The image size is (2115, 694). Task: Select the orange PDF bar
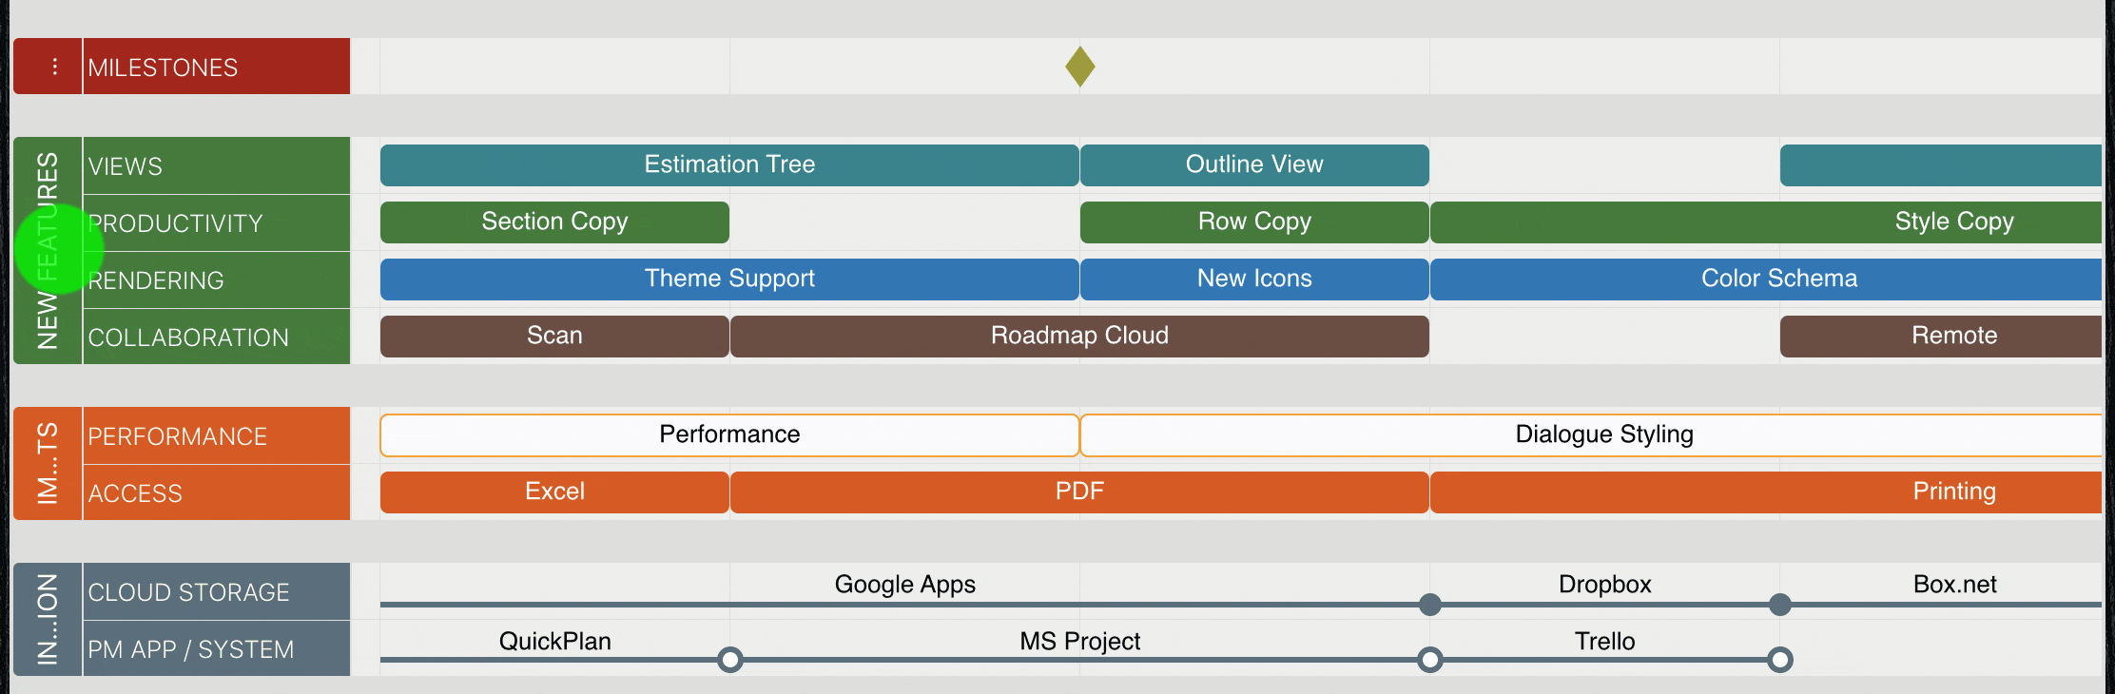1078,492
